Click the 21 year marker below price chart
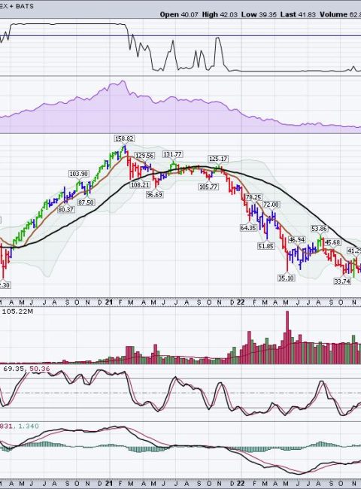Image resolution: width=361 pixels, height=489 pixels. [108, 302]
